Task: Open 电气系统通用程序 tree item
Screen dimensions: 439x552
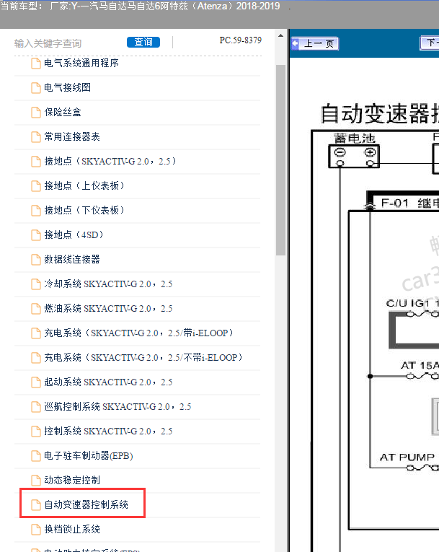Action: (81, 63)
